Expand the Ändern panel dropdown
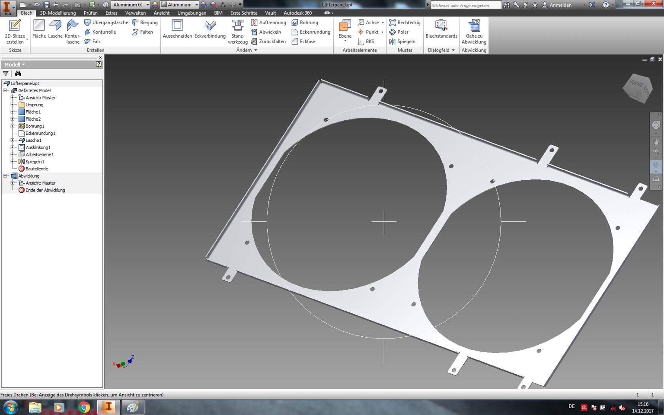664x415 pixels. point(255,50)
